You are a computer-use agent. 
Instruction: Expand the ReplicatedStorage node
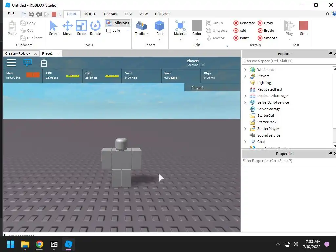[x=245, y=96]
